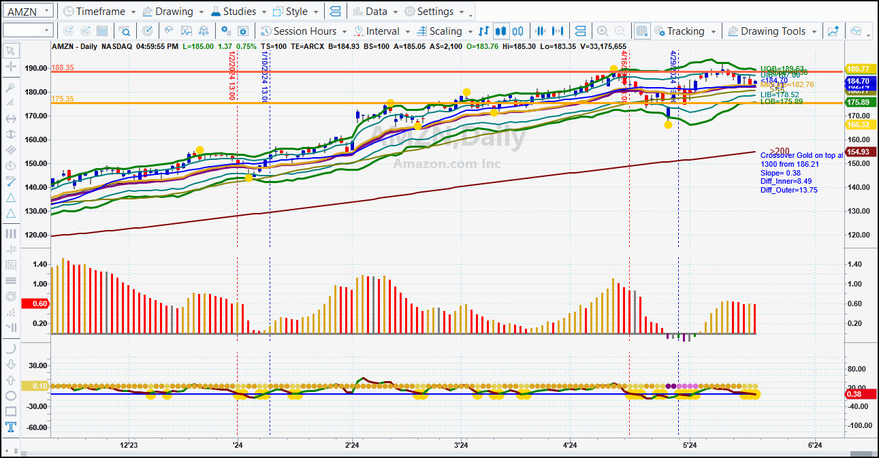Select the crosshair tool in left sidebar
This screenshot has height=458, width=879.
pos(11,67)
